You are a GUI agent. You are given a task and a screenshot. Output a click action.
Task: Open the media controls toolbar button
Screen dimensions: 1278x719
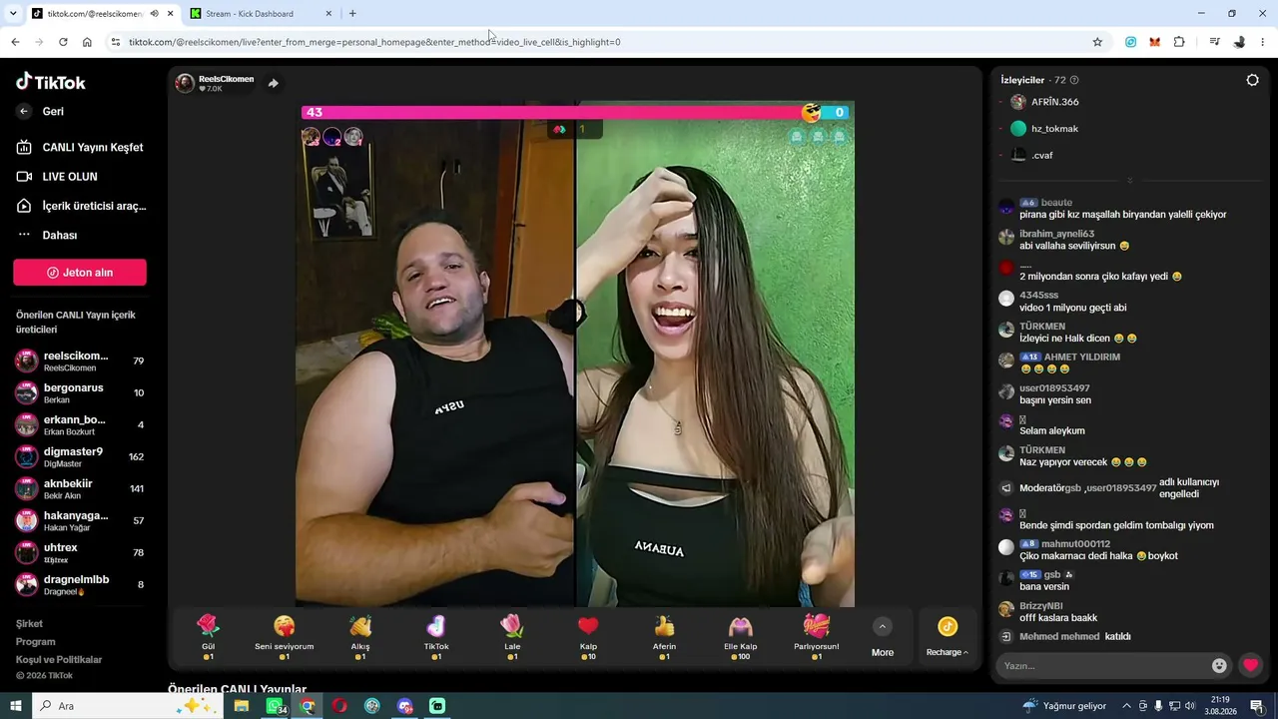click(1214, 42)
